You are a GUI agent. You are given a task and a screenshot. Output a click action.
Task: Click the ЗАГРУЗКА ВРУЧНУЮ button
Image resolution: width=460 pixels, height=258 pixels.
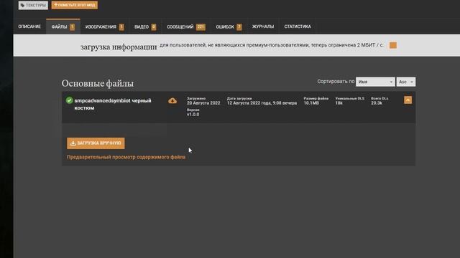tap(96, 143)
